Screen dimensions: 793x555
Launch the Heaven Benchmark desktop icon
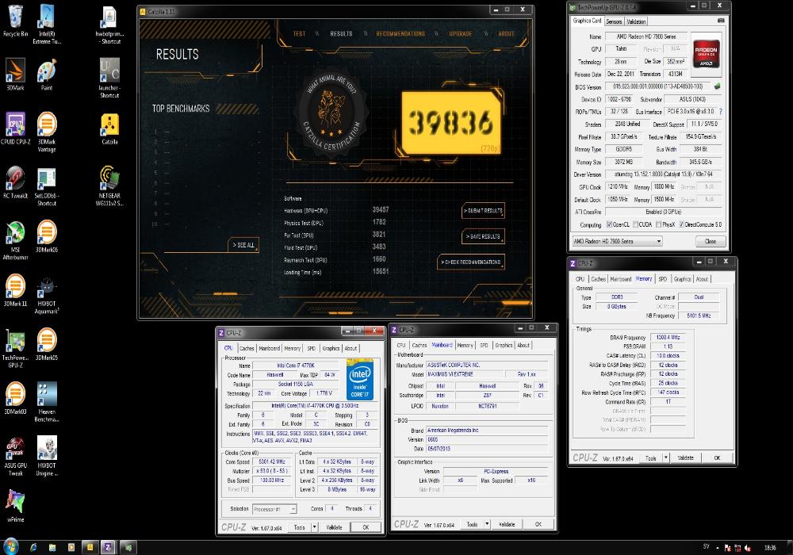[47, 402]
